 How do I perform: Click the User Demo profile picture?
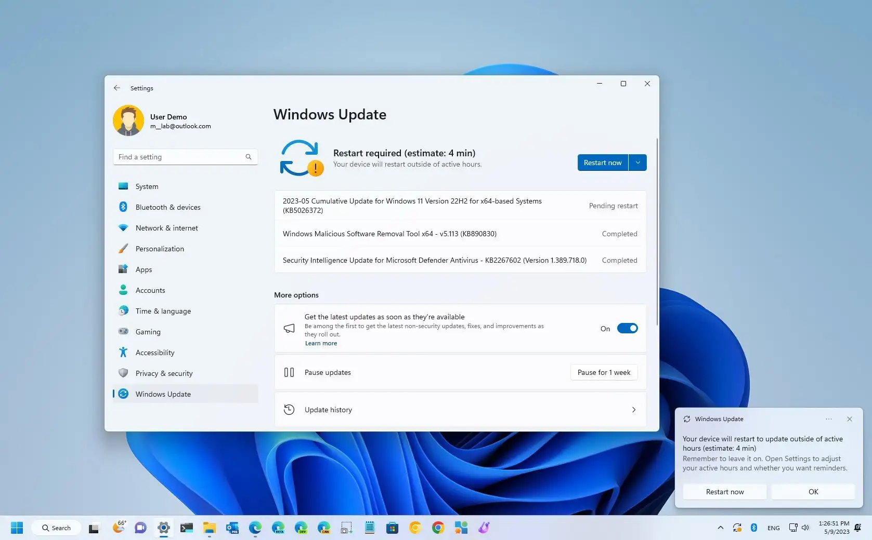click(x=128, y=120)
